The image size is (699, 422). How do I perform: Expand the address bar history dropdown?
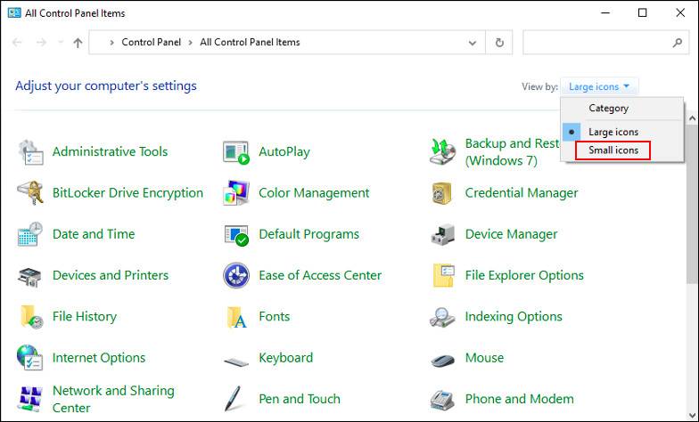click(x=473, y=43)
